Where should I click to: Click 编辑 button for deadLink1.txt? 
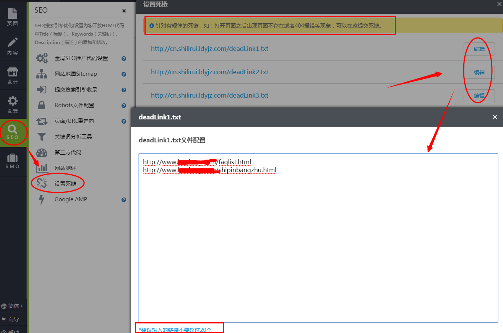pos(479,49)
